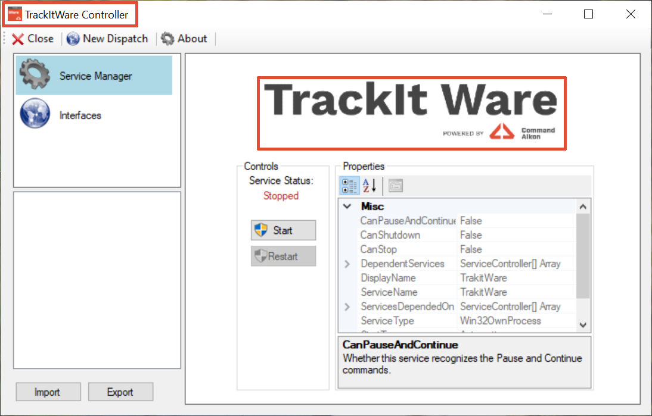Image resolution: width=652 pixels, height=416 pixels.
Task: Click the Win32OwnProcess value
Action: coord(500,321)
